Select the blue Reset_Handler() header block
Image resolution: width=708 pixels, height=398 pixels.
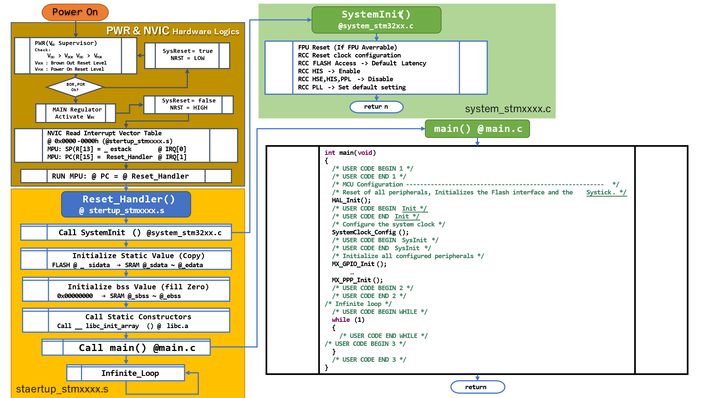[x=126, y=204]
